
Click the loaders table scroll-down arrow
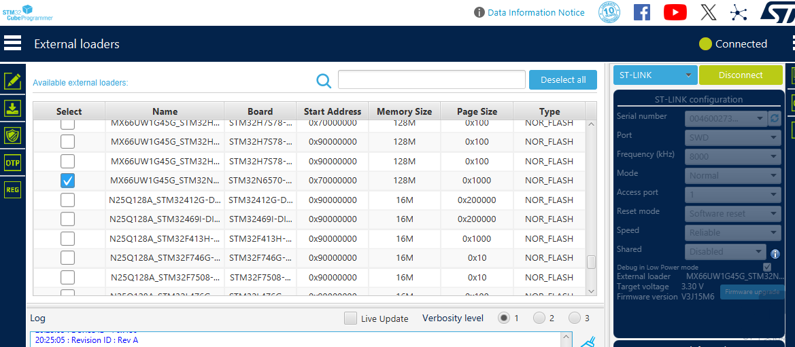(x=591, y=291)
